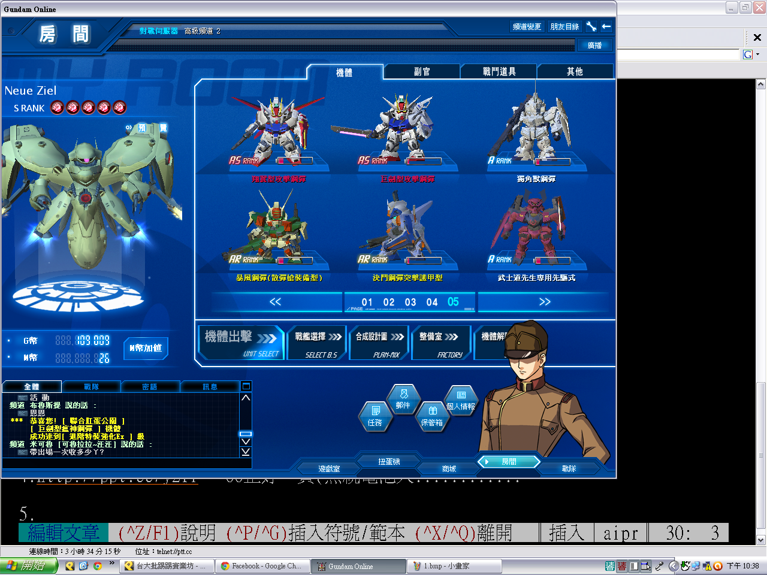Image resolution: width=767 pixels, height=575 pixels.
Task: Go to the previous unit page
Action: pyautogui.click(x=276, y=302)
